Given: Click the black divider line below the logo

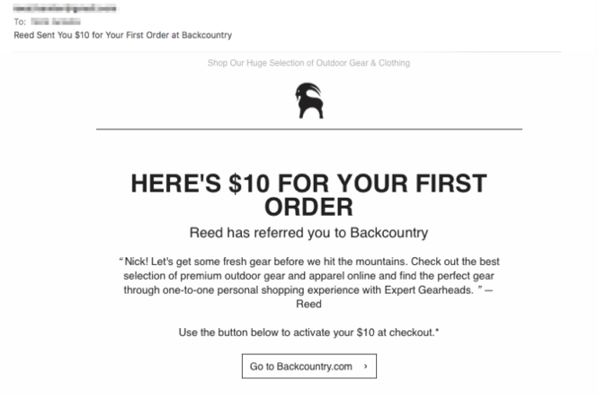Looking at the screenshot, I should (x=308, y=129).
